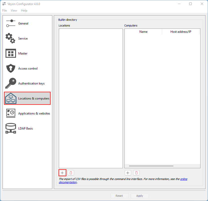Click the Host address/IP column header
The height and width of the screenshot is (201, 208).
click(181, 32)
